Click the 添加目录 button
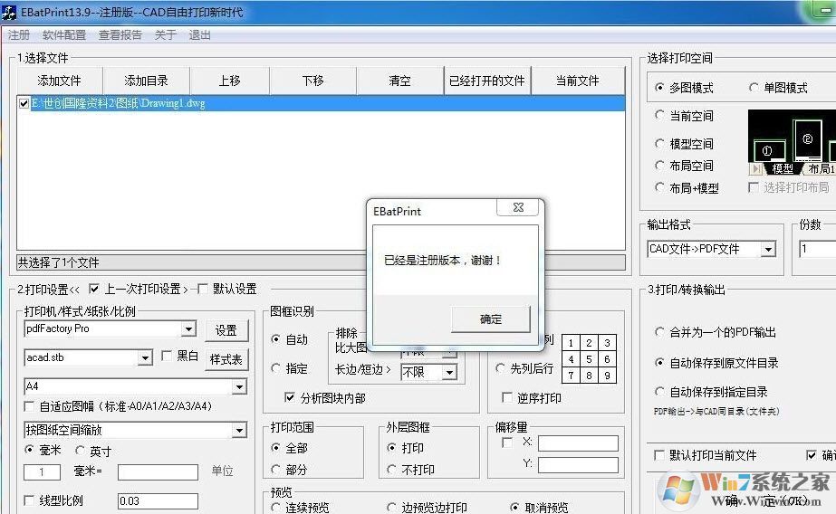836x514 pixels. tap(146, 81)
